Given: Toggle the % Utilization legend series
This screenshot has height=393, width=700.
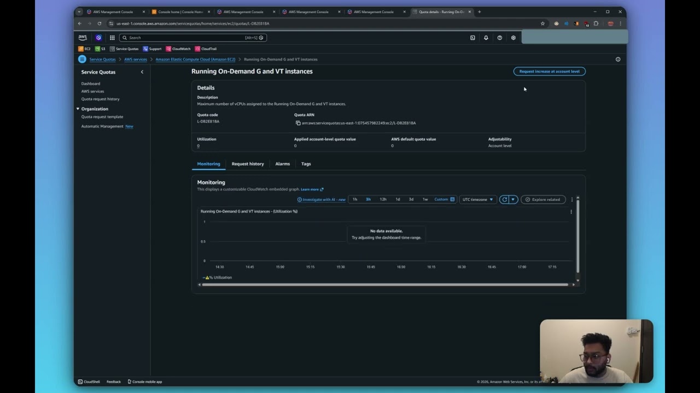Looking at the screenshot, I should (217, 277).
